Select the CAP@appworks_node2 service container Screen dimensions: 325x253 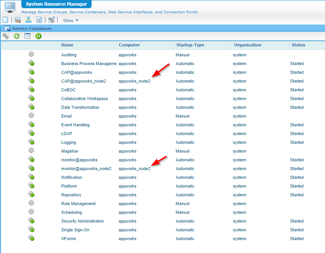pos(84,81)
